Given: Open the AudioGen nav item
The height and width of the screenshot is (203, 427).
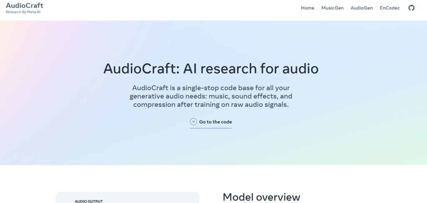Looking at the screenshot, I should click(362, 8).
